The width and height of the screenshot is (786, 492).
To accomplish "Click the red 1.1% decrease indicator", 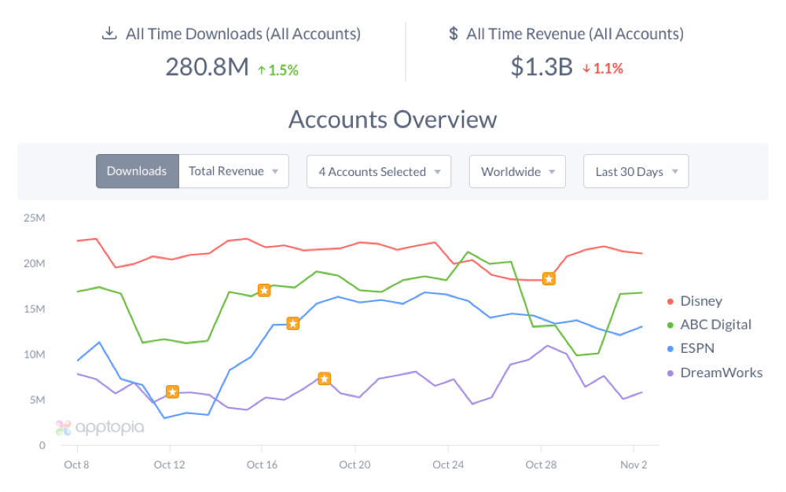I will point(603,68).
